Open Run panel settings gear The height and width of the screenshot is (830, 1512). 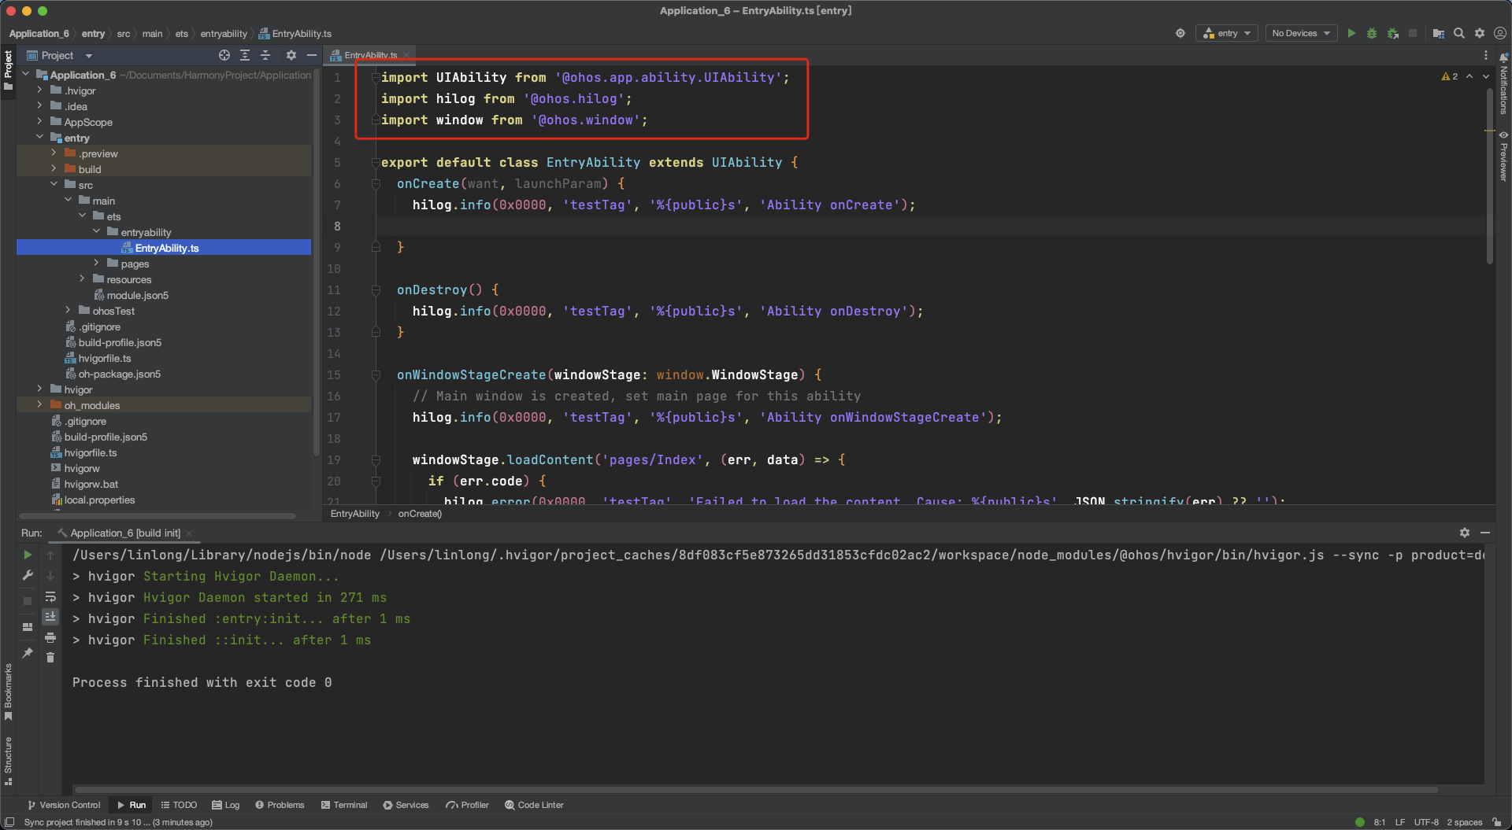[1465, 533]
